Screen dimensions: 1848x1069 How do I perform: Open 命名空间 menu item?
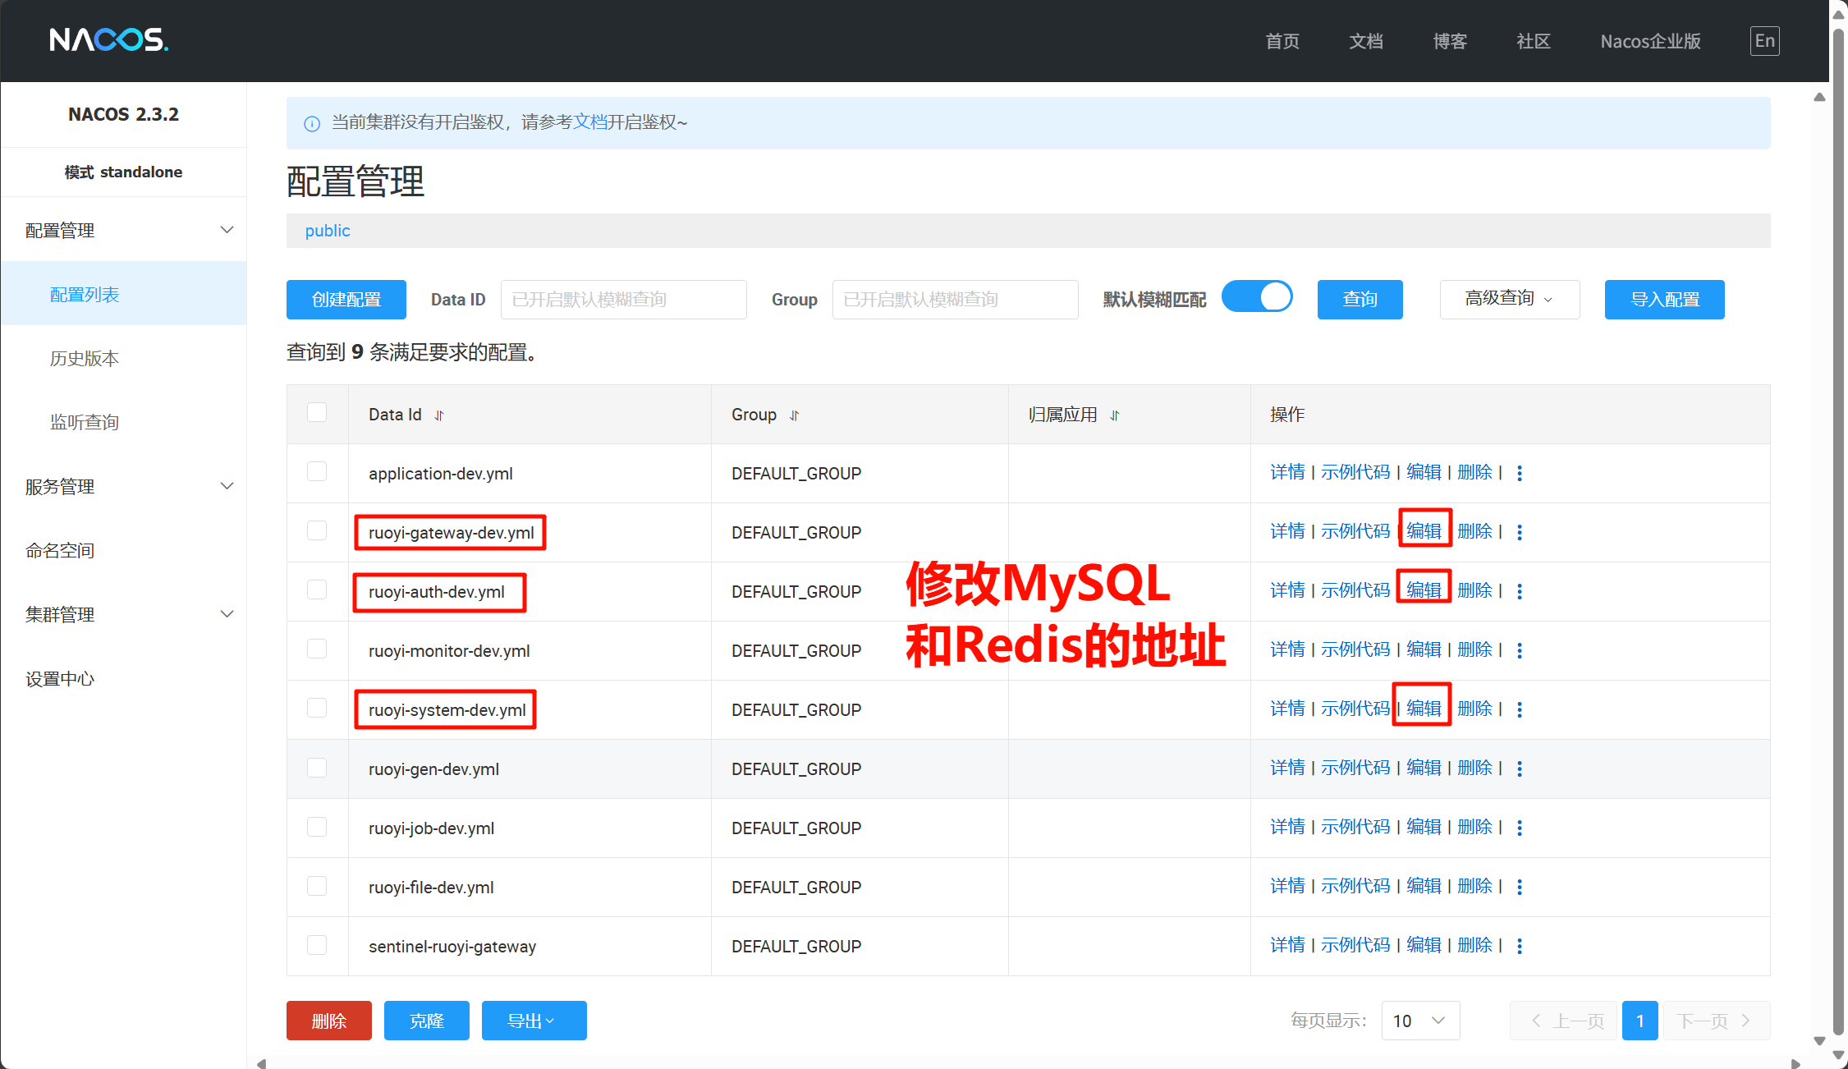click(60, 551)
